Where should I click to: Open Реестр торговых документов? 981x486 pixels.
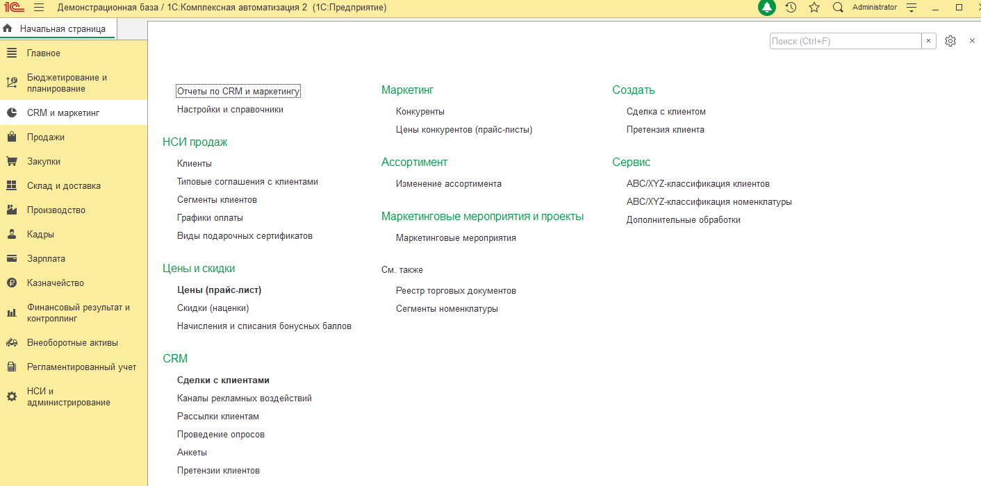point(456,290)
